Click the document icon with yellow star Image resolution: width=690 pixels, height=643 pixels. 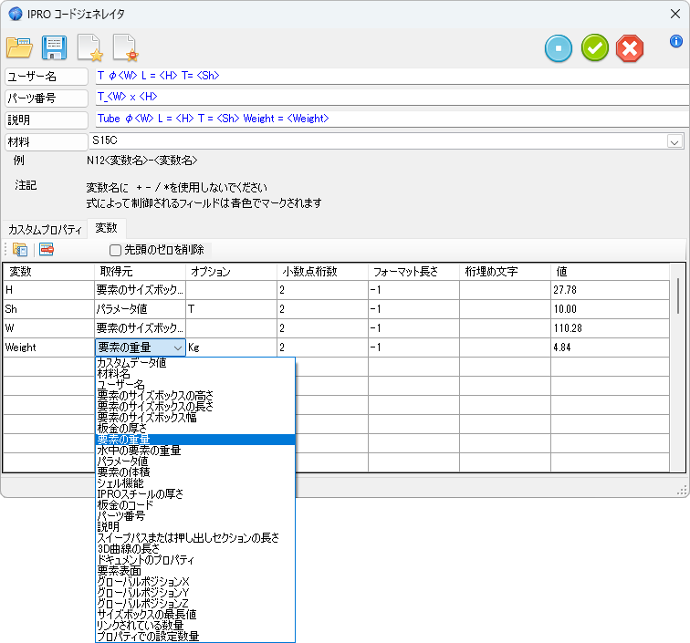tap(89, 47)
